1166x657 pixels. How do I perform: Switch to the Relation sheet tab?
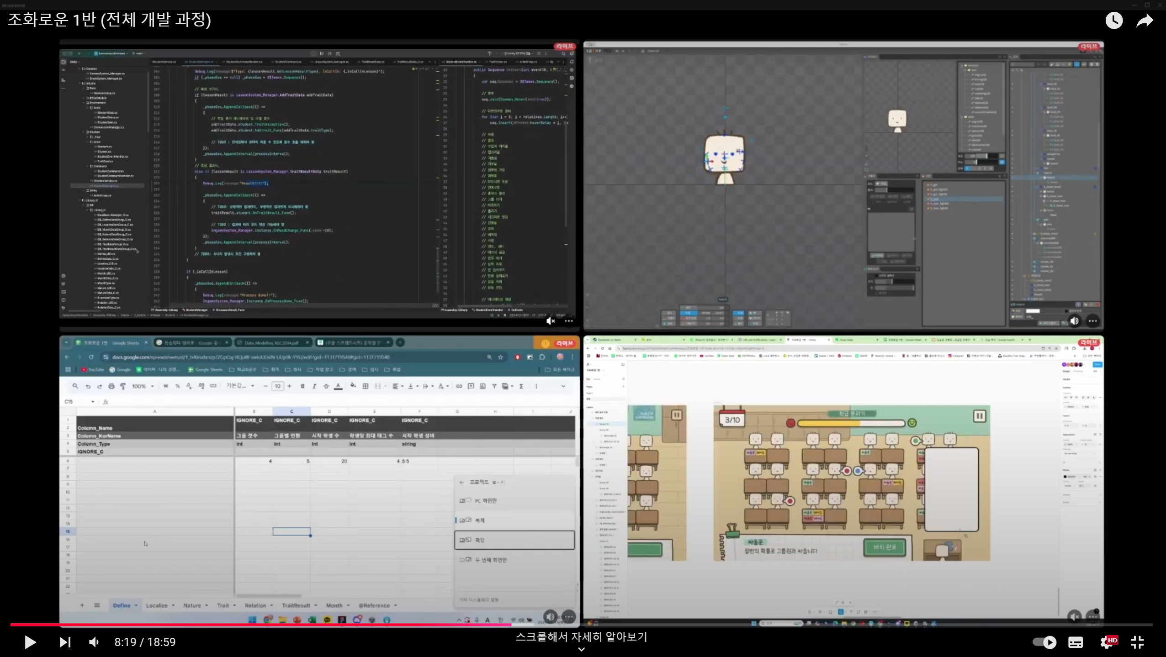click(255, 605)
